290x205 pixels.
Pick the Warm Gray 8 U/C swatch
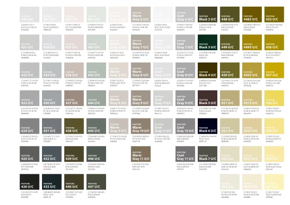click(x=141, y=70)
